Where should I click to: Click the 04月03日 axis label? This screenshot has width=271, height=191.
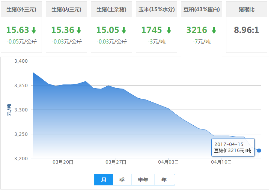pyautogui.click(x=169, y=162)
